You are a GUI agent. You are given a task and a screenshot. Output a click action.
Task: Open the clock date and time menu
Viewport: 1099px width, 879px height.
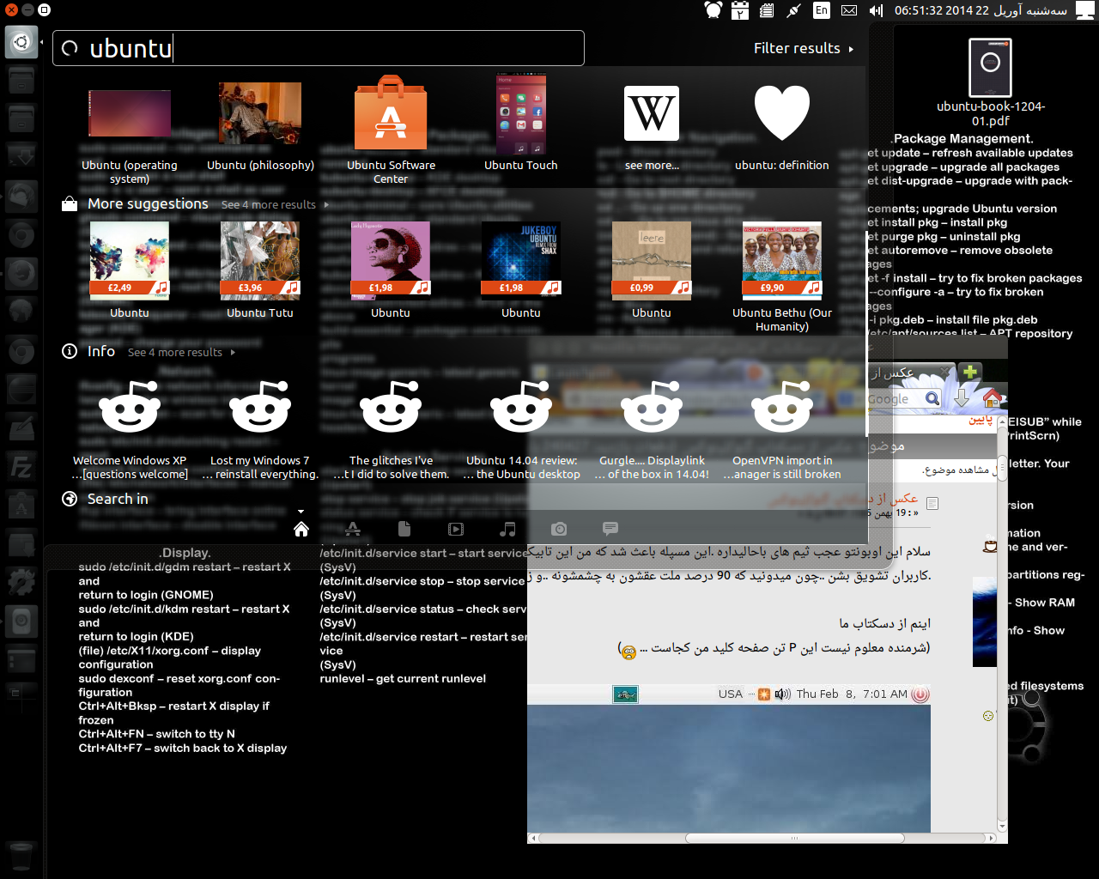click(980, 10)
